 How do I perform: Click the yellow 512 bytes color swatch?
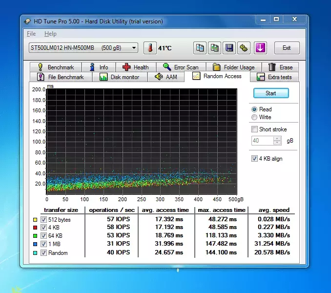pos(35,220)
